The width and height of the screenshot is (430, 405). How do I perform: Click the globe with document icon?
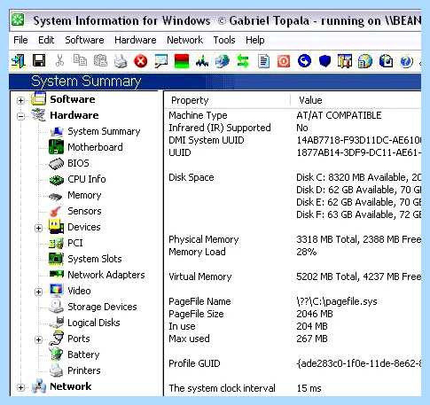tap(365, 61)
